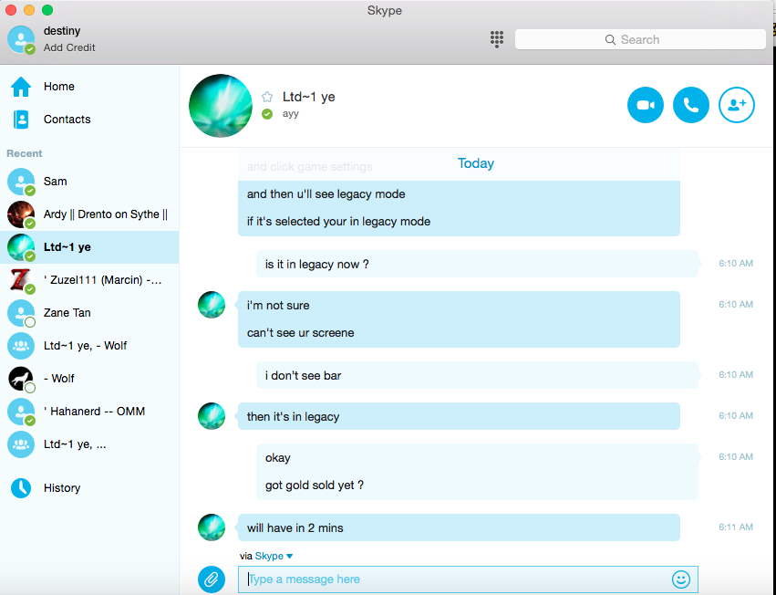
Task: Add people to this conversation
Action: tap(737, 105)
